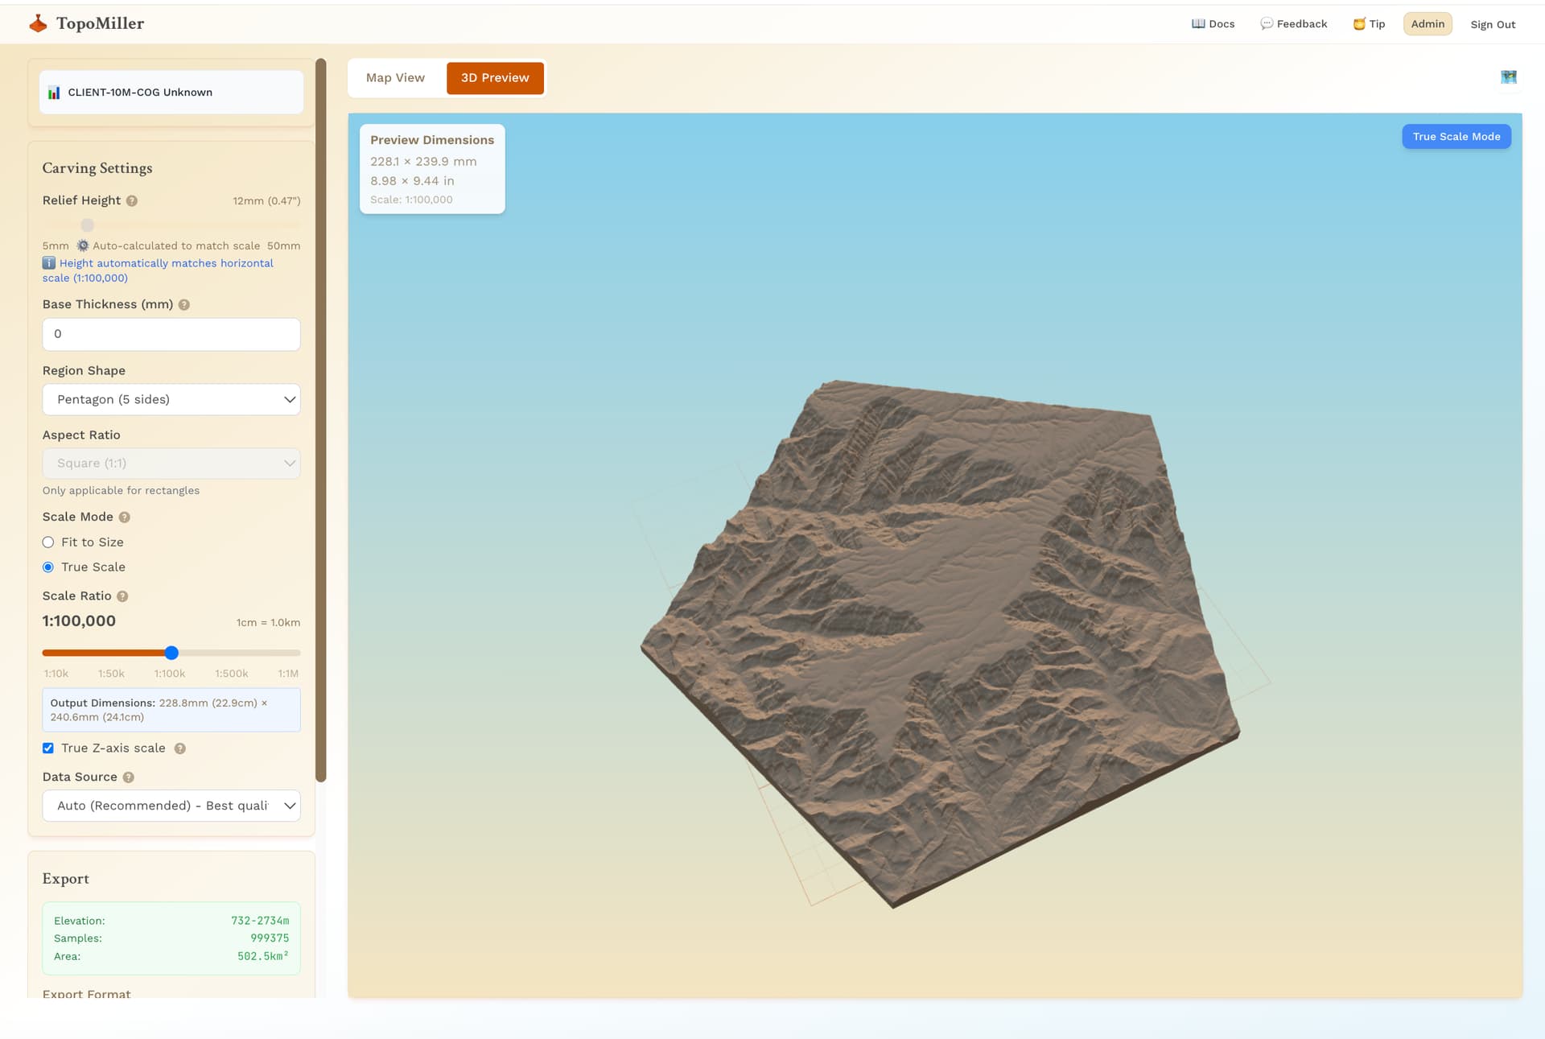This screenshot has width=1545, height=1039.
Task: Click the True Z-axis scale help icon
Action: pyautogui.click(x=180, y=748)
